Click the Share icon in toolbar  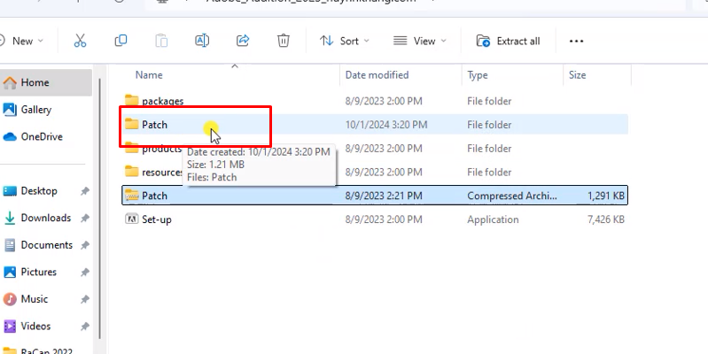pos(243,41)
